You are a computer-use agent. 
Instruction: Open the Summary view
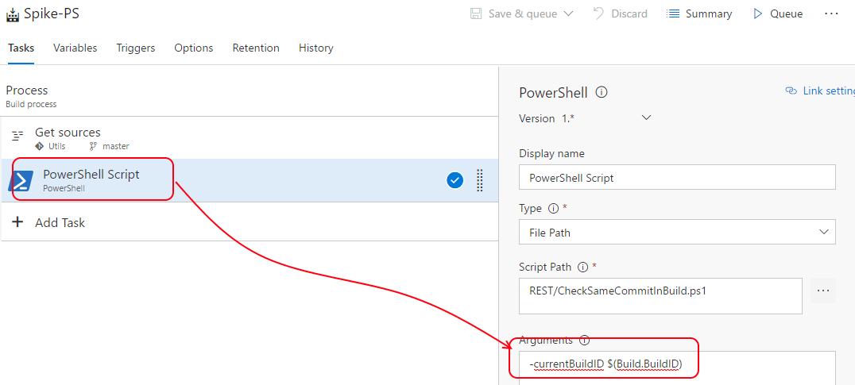point(699,14)
